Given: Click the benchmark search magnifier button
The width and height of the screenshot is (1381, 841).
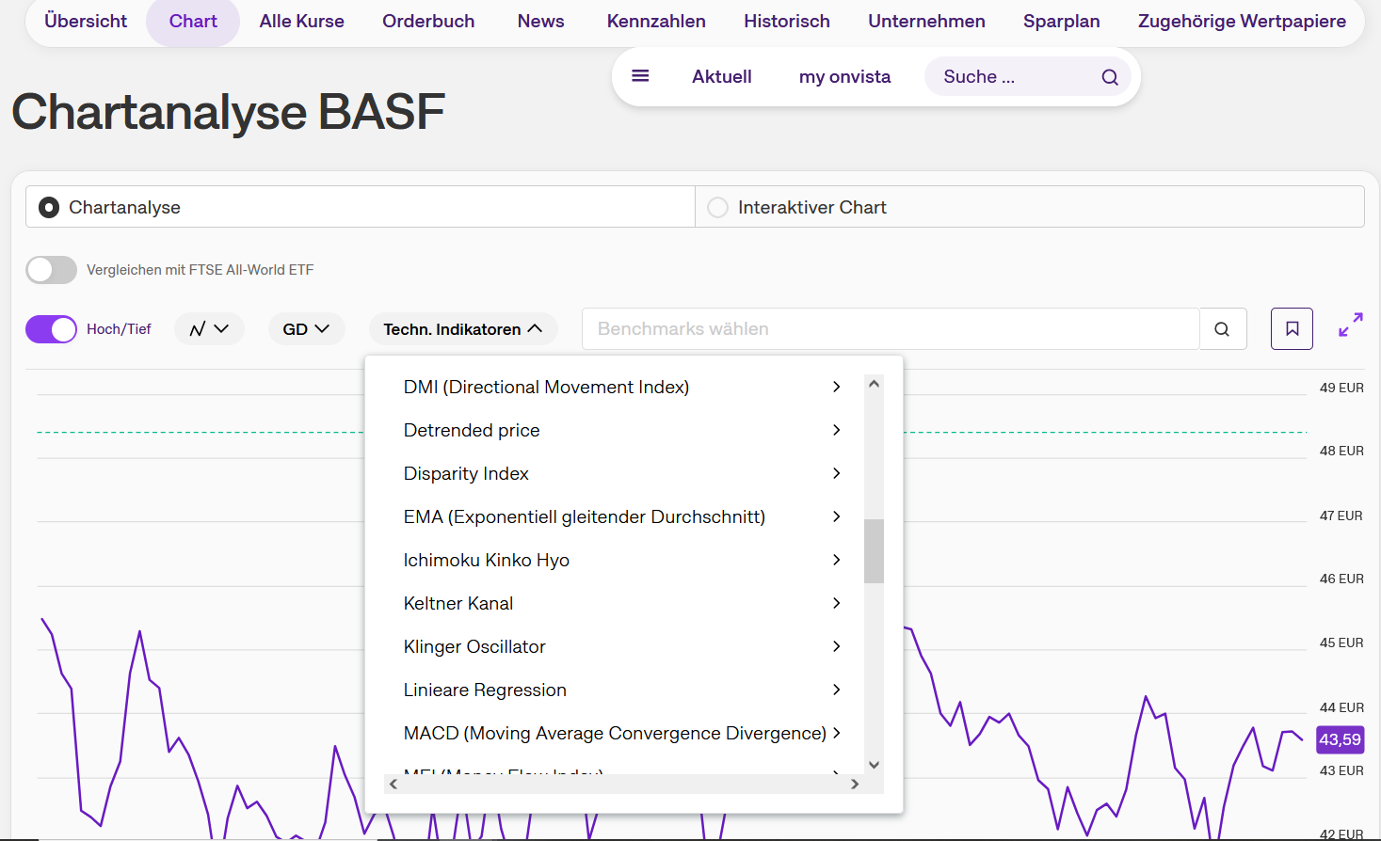Looking at the screenshot, I should [x=1222, y=329].
